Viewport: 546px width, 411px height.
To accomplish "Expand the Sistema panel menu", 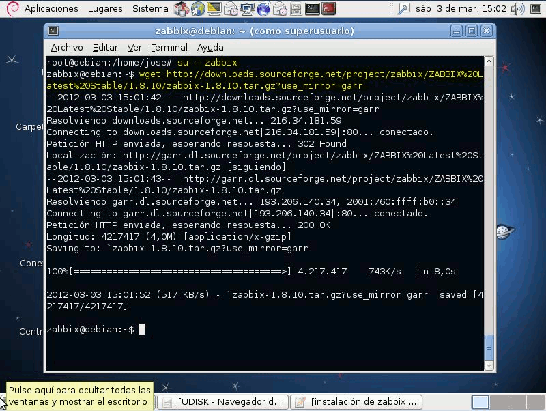I will tap(150, 9).
